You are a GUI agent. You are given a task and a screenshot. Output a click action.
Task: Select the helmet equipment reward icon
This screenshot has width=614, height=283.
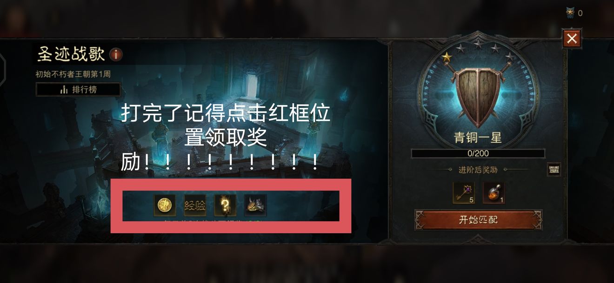click(x=255, y=205)
